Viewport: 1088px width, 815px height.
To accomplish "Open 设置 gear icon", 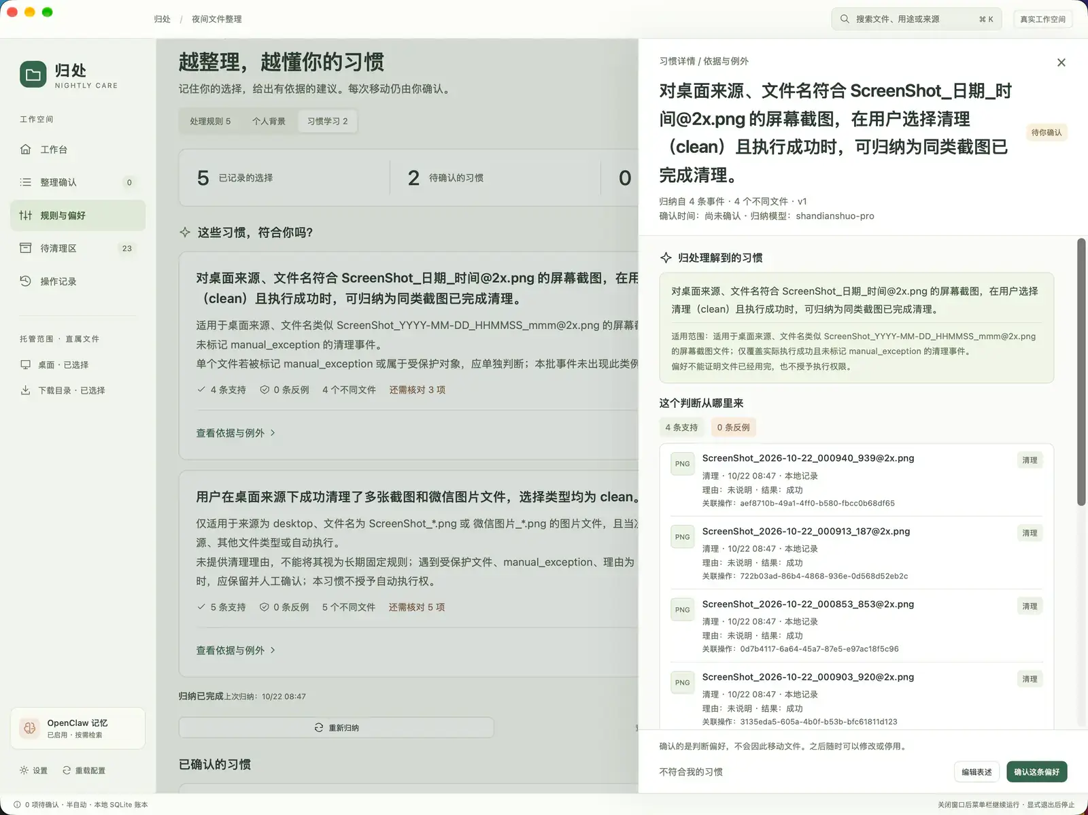I will [x=24, y=770].
